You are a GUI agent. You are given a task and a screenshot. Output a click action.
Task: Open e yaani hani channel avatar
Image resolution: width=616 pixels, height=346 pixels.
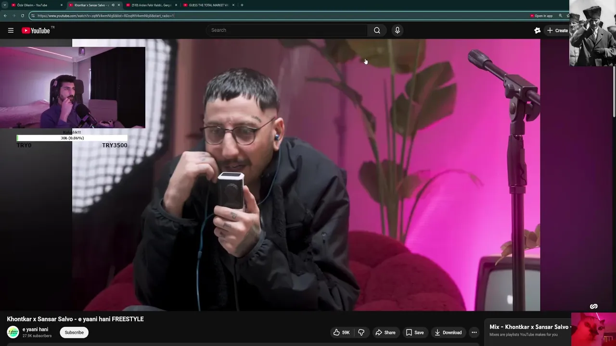click(x=13, y=332)
